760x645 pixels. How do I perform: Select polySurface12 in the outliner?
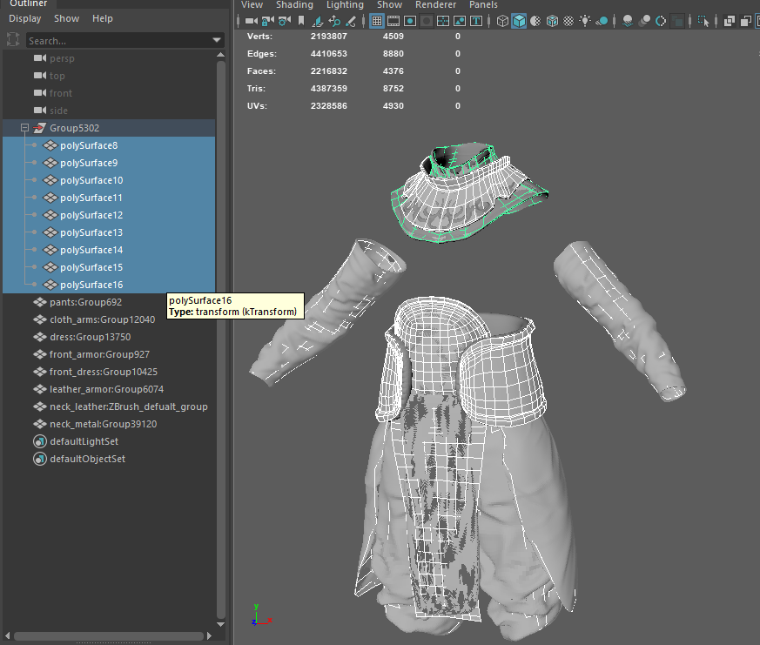pos(91,215)
